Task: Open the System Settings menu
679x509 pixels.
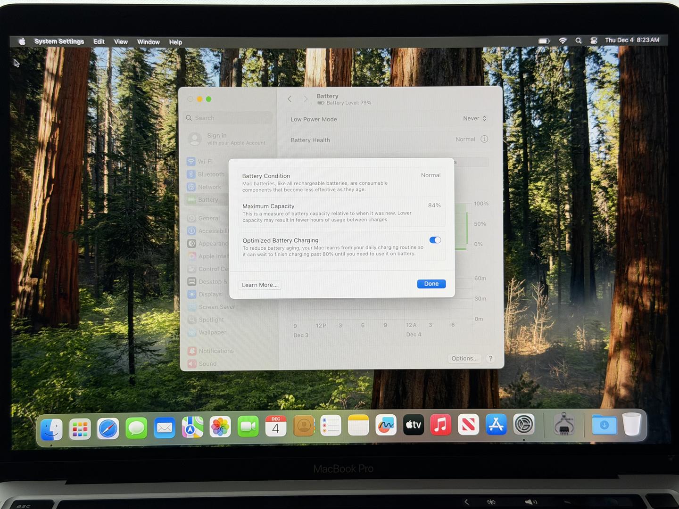Action: click(x=59, y=41)
